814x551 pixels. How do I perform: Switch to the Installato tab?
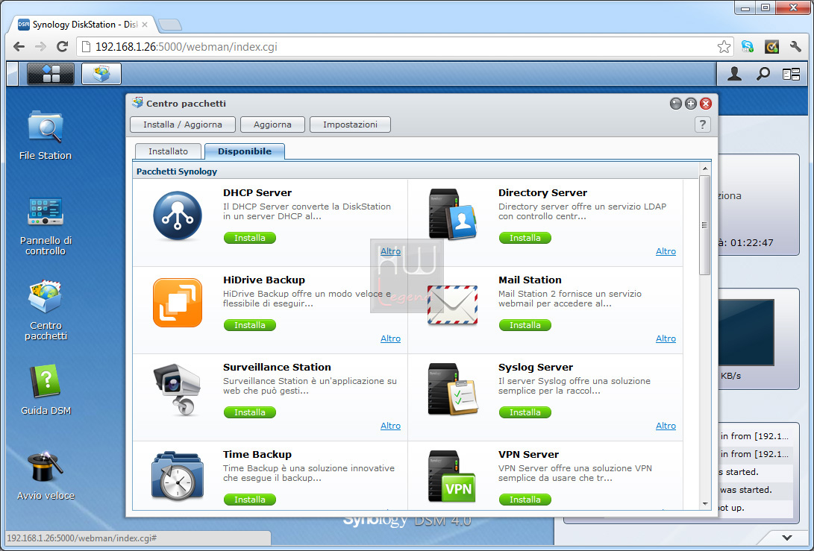[x=168, y=151]
